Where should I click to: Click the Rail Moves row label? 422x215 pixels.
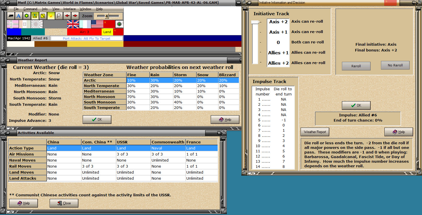(x=28, y=166)
